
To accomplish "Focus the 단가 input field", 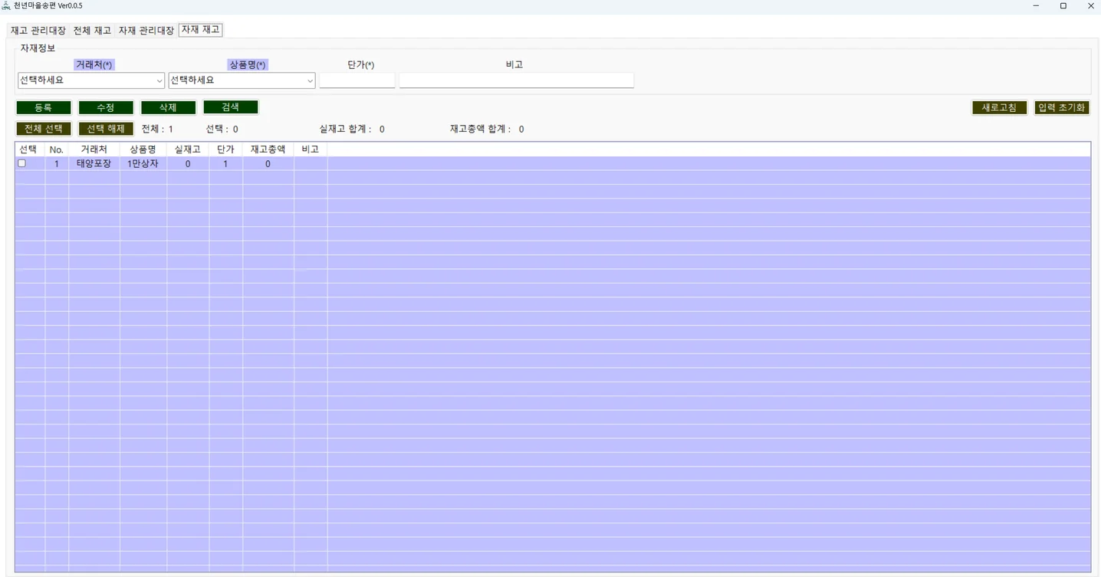I will click(357, 80).
